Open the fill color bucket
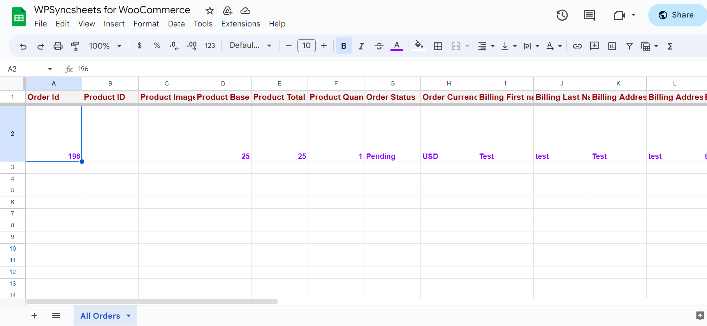Viewport: 707px width, 326px height. [x=419, y=46]
